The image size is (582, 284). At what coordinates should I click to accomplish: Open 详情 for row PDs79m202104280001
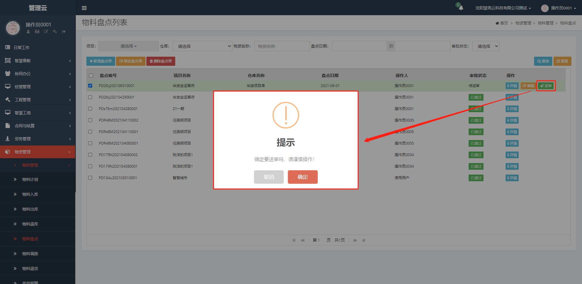coord(512,109)
